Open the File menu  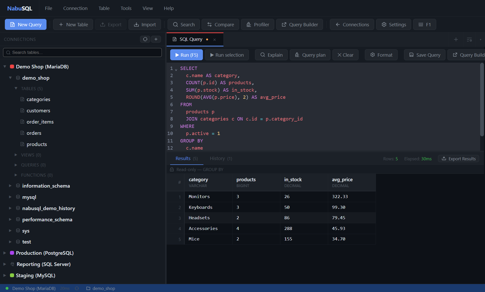point(49,8)
